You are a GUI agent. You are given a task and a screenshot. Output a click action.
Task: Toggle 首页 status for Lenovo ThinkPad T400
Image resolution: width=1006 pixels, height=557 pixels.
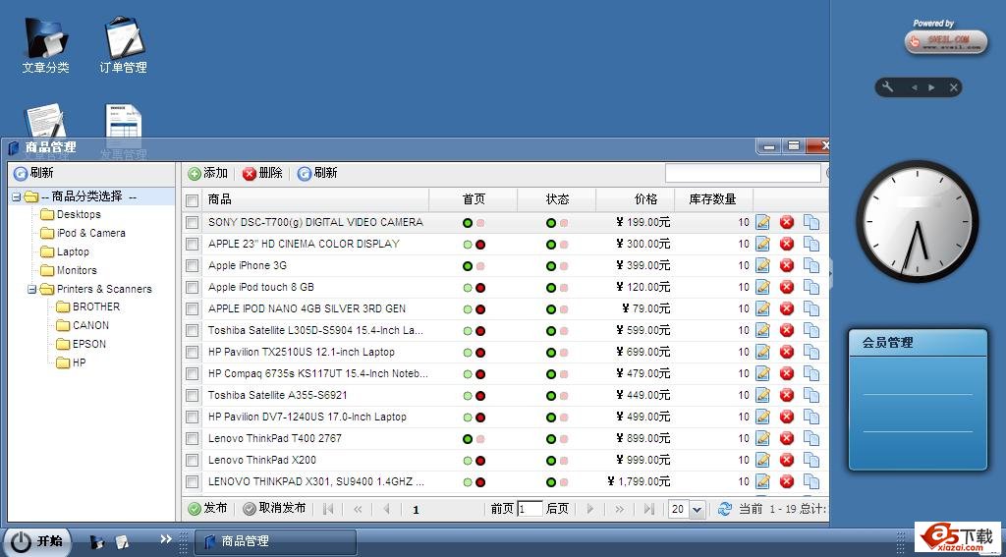click(x=474, y=439)
